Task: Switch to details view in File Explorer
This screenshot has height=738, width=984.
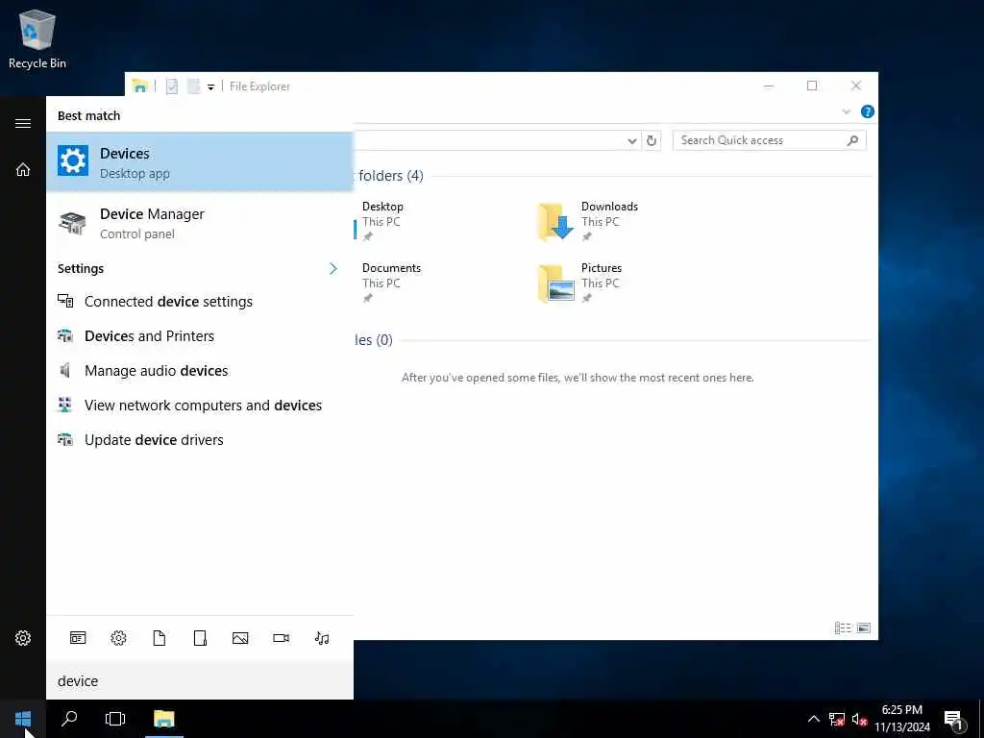Action: (x=843, y=627)
